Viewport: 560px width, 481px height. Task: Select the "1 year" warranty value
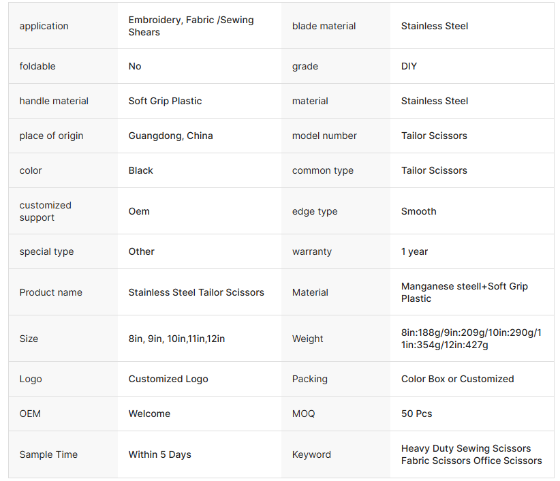414,251
